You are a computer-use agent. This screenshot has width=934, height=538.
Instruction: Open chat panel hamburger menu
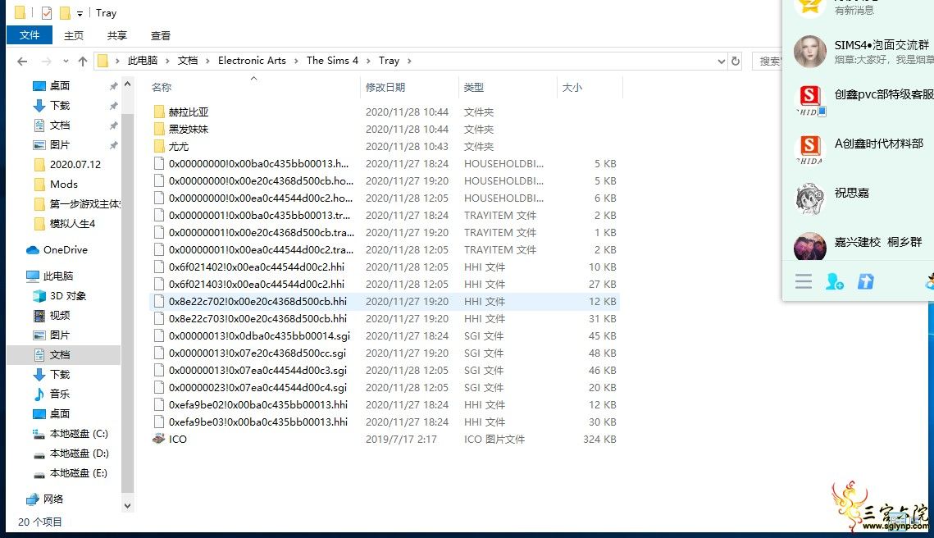coord(804,281)
